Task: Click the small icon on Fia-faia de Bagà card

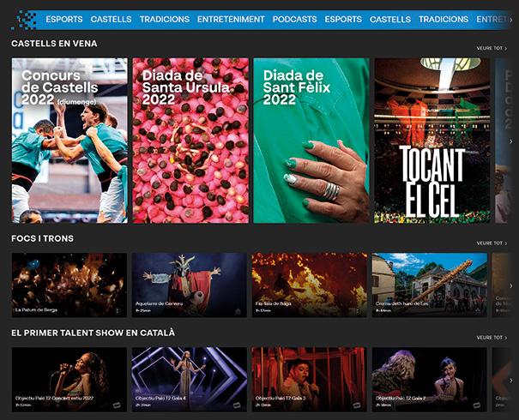Action: [x=358, y=311]
